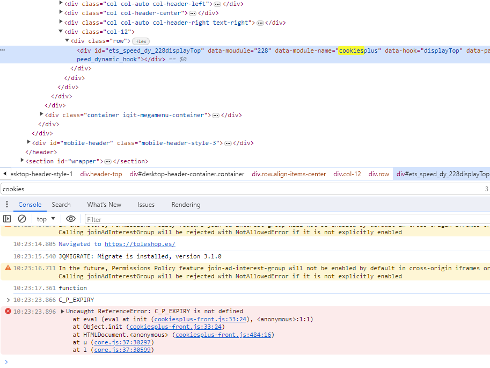
Task: Select div.header-top breadcrumb
Action: point(101,174)
